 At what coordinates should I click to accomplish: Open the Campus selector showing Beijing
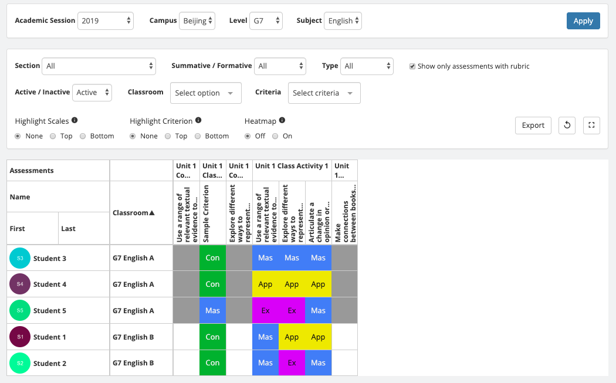point(197,20)
